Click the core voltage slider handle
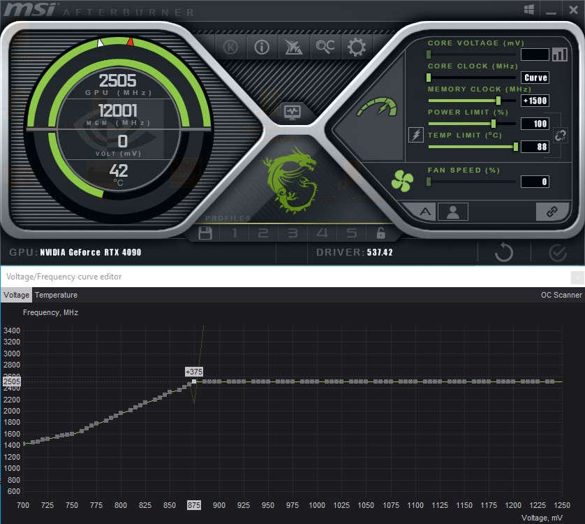Screen dimensions: 585x524 coord(429,54)
